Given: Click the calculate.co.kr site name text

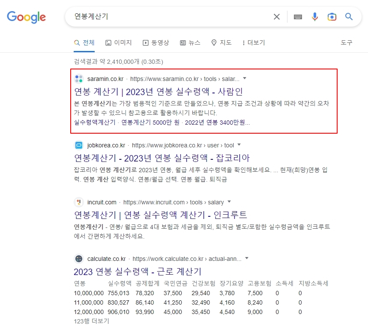Looking at the screenshot, I should click(x=107, y=259).
